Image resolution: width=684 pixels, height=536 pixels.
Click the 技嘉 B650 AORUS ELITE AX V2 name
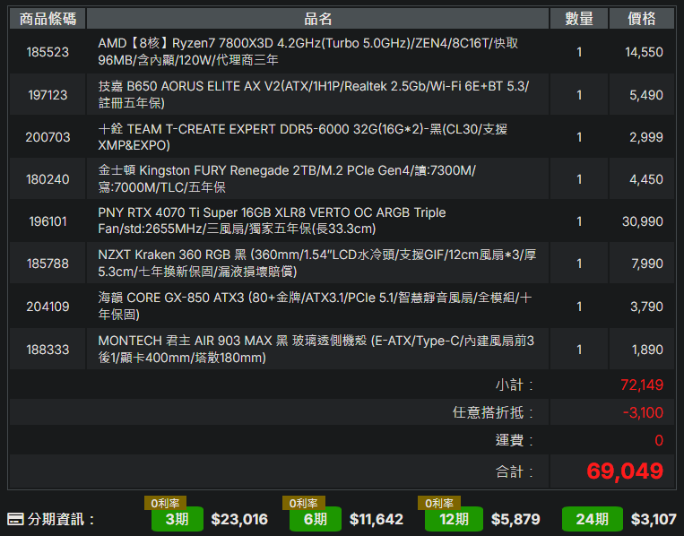point(313,94)
